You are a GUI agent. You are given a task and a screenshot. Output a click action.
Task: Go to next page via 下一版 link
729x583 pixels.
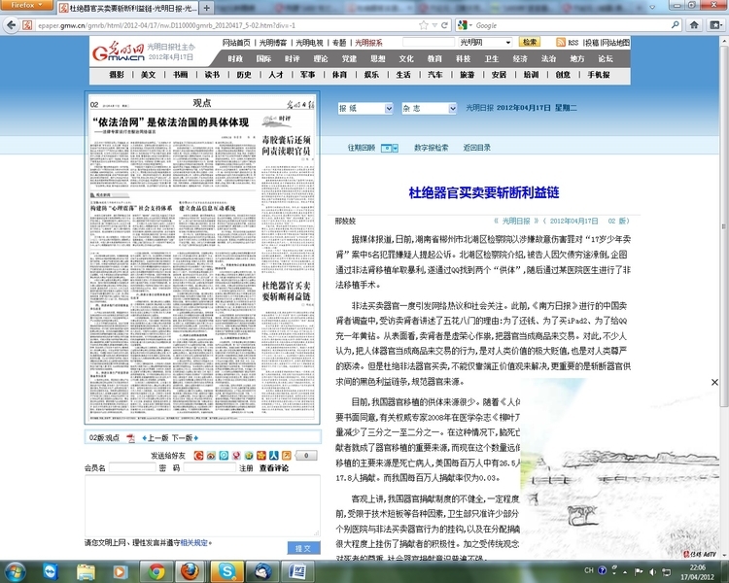coord(182,438)
